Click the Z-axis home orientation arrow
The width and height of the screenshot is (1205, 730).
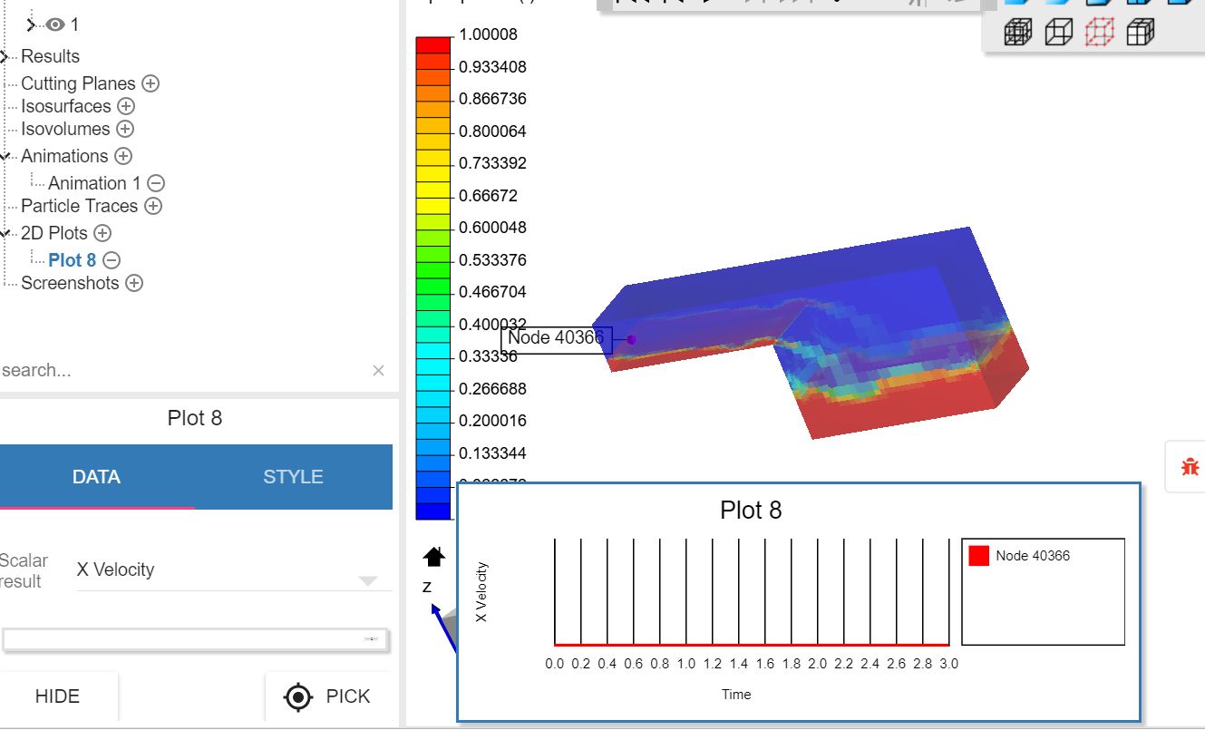pyautogui.click(x=433, y=557)
